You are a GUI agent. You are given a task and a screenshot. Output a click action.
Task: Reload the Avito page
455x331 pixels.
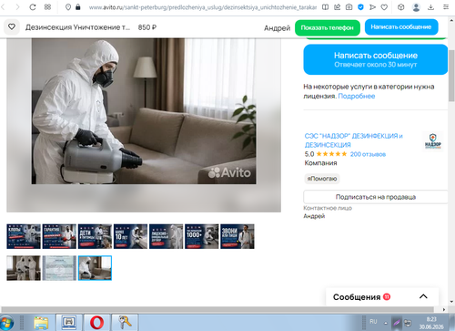(33, 7)
